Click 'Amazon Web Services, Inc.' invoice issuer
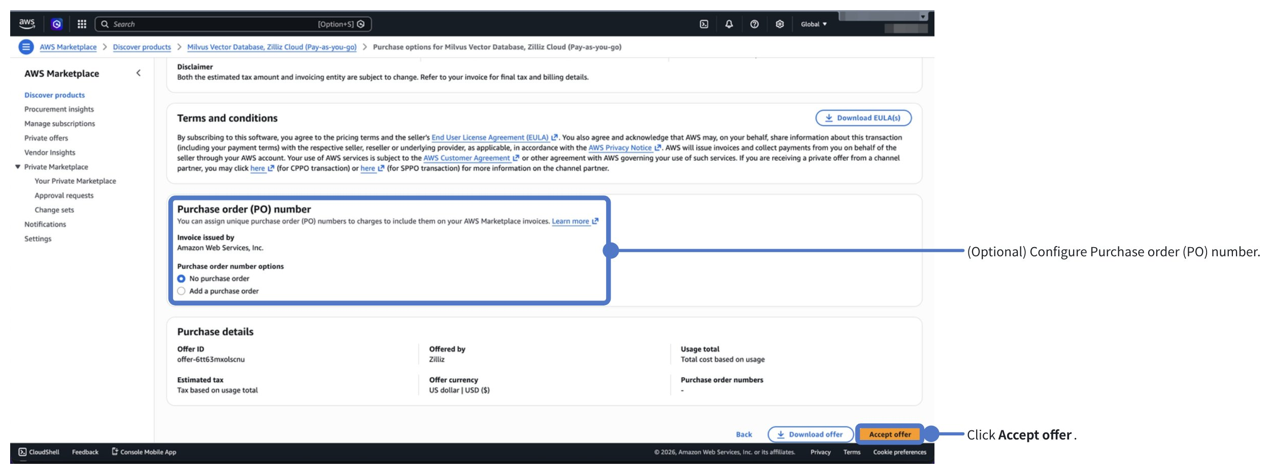 [x=220, y=248]
